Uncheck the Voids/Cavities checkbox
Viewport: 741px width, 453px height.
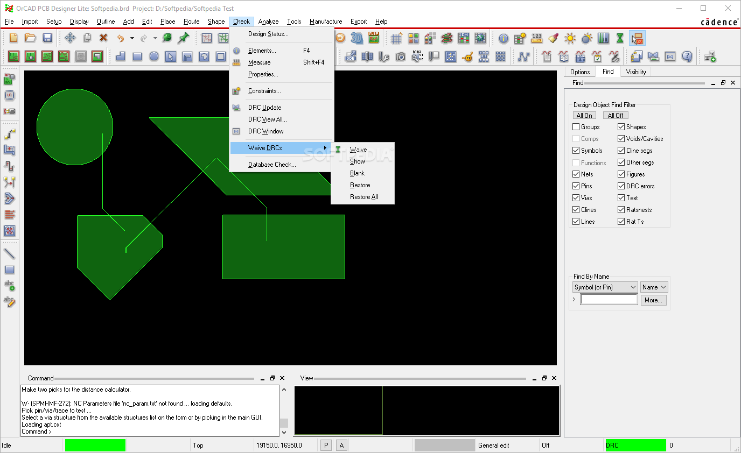point(621,139)
